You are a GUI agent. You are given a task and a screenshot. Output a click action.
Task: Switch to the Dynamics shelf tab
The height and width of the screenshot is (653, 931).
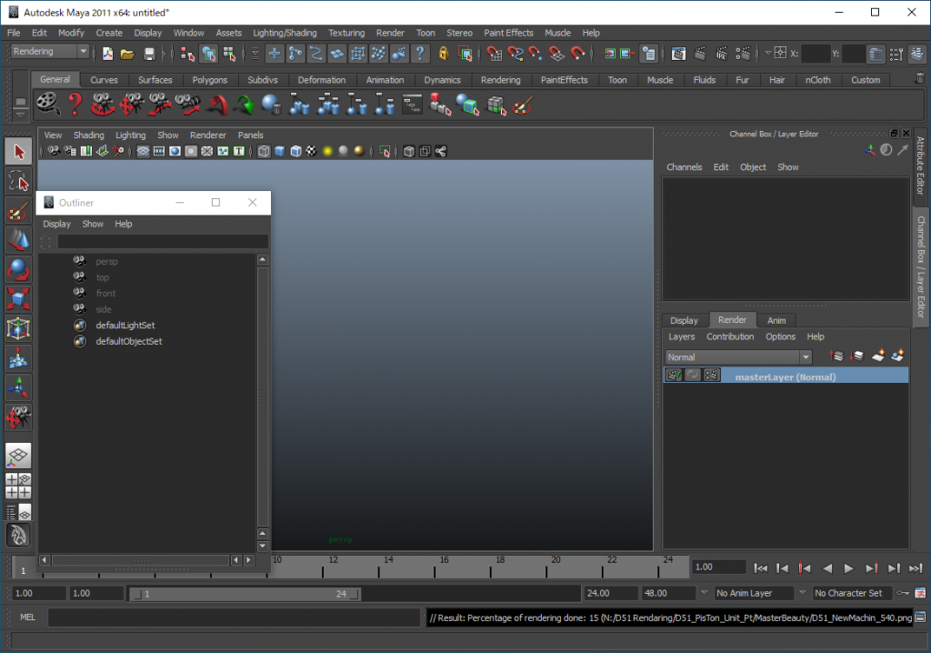coord(443,80)
